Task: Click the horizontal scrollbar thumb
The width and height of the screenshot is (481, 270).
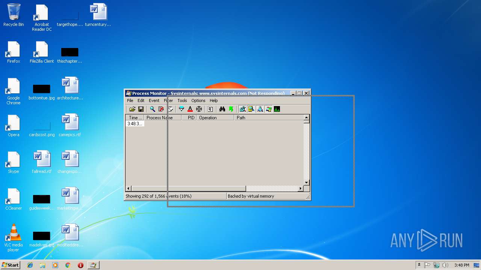Action: (189, 188)
